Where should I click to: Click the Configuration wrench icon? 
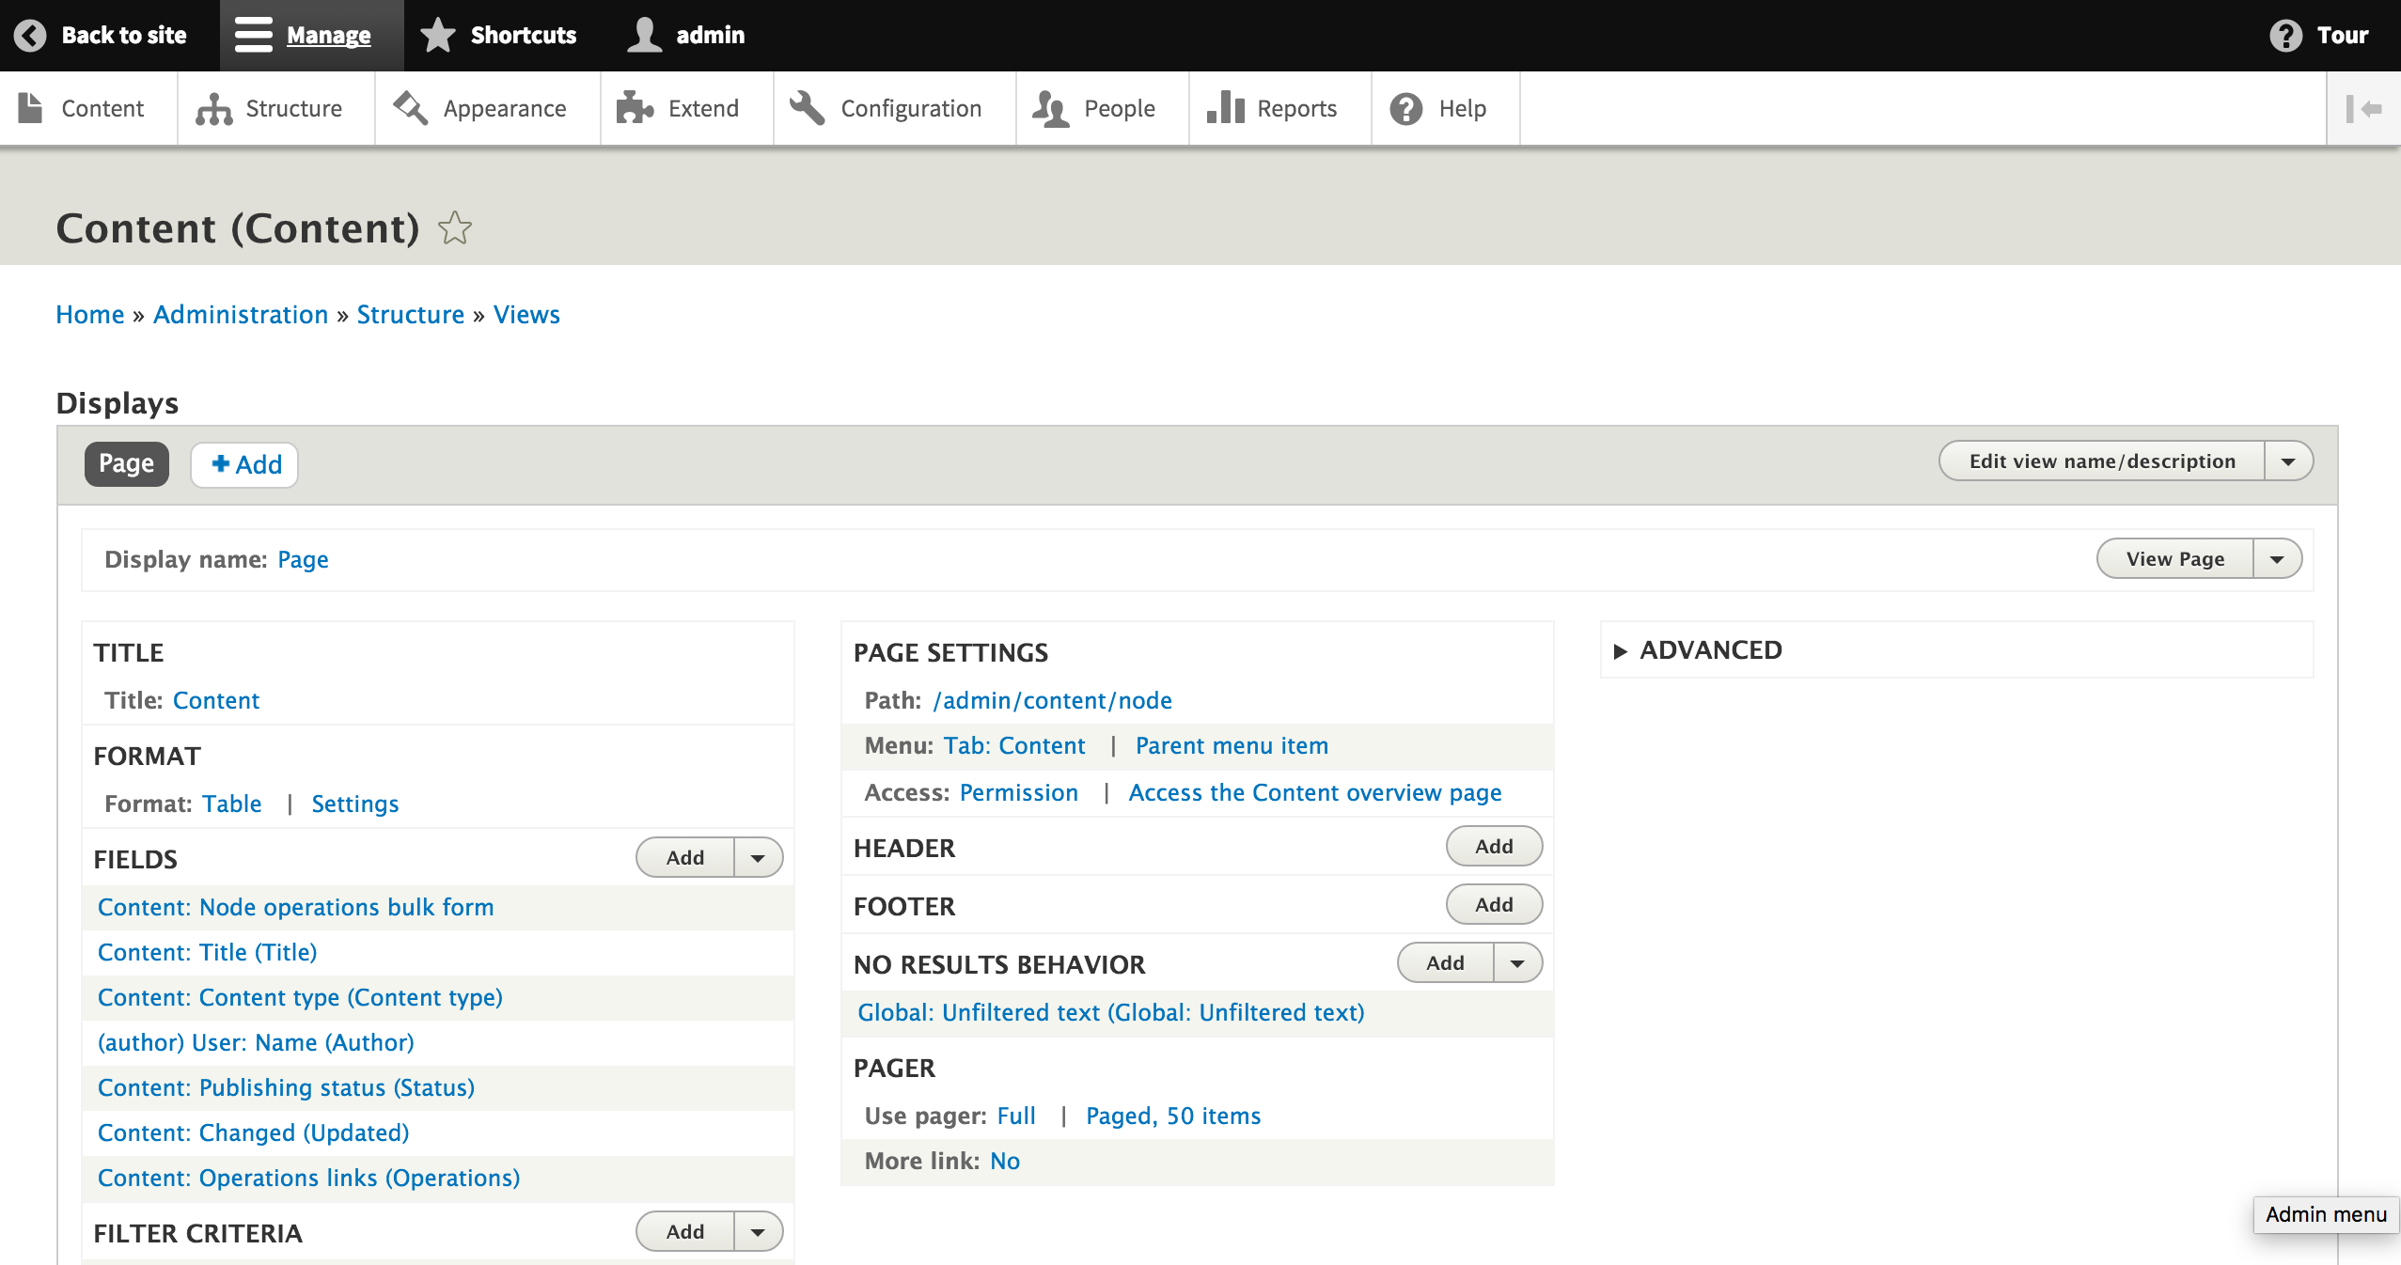pyautogui.click(x=807, y=107)
